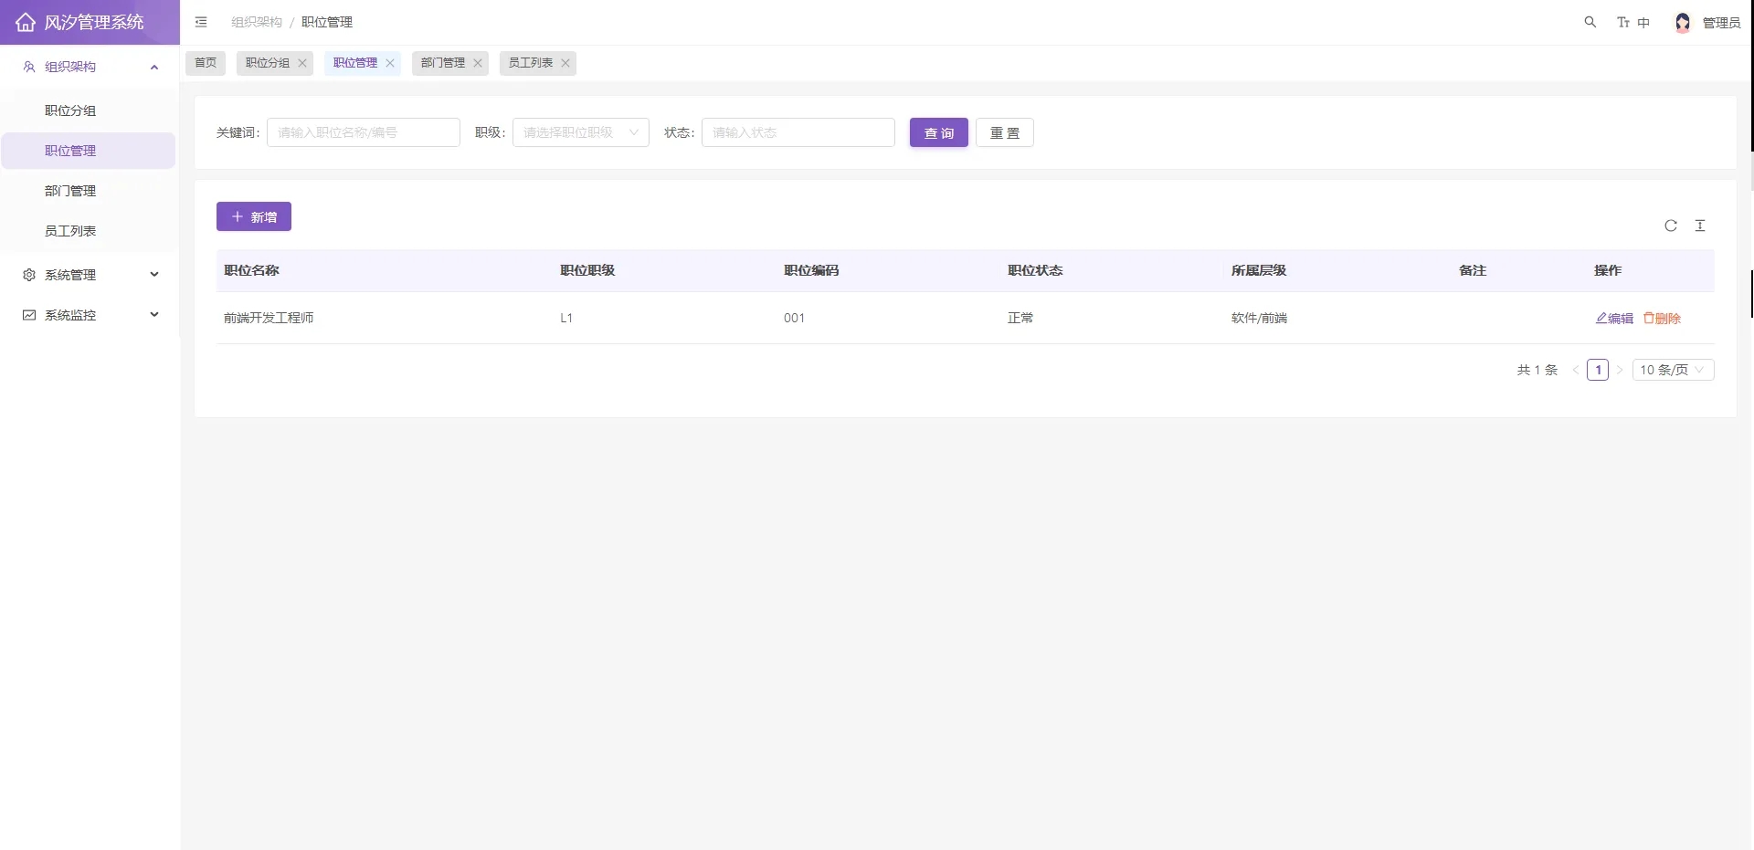Switch to the 首页 tab
Screen dimensions: 1754x850
point(206,63)
